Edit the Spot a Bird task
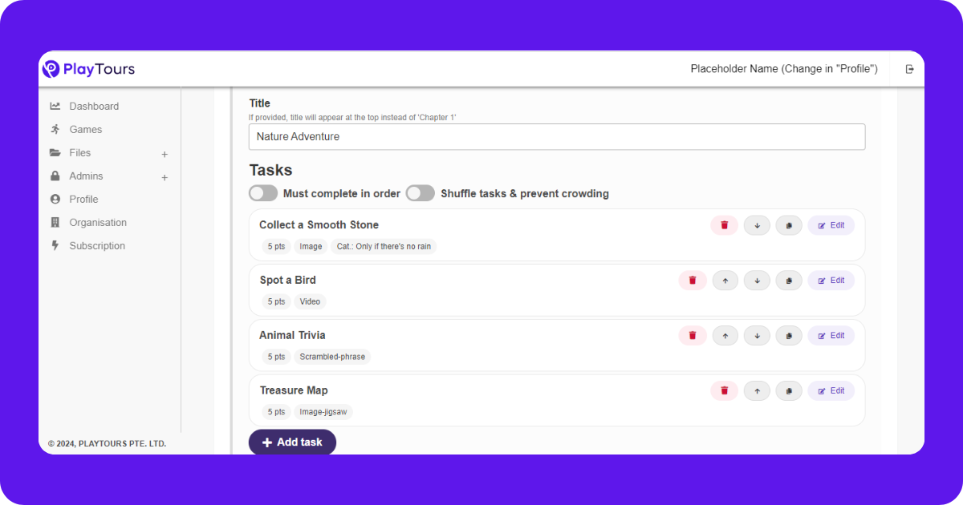 tap(831, 281)
